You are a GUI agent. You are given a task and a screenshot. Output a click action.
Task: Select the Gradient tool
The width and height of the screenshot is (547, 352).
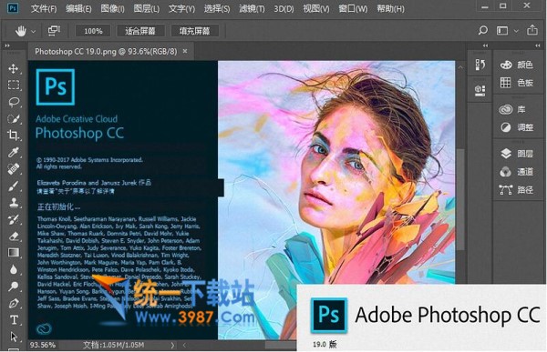[x=14, y=253]
